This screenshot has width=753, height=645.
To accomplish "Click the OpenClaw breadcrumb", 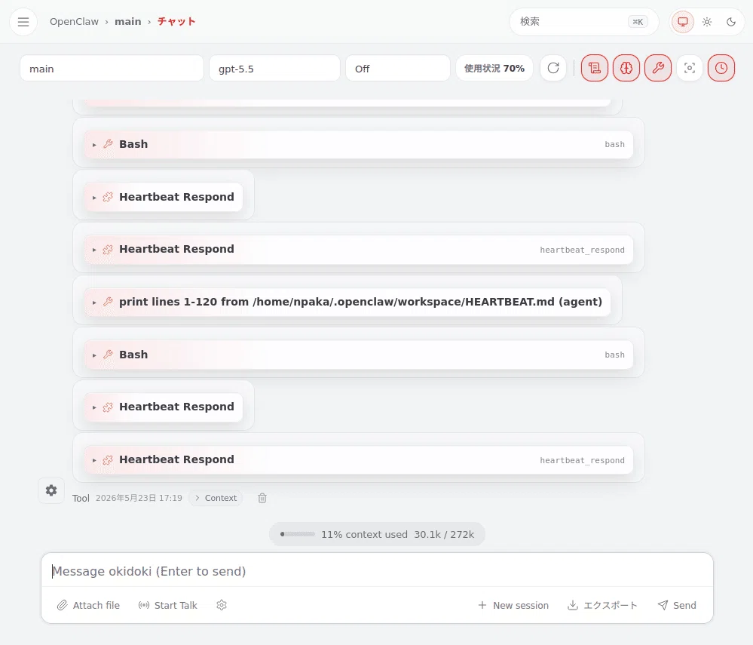I will [74, 22].
